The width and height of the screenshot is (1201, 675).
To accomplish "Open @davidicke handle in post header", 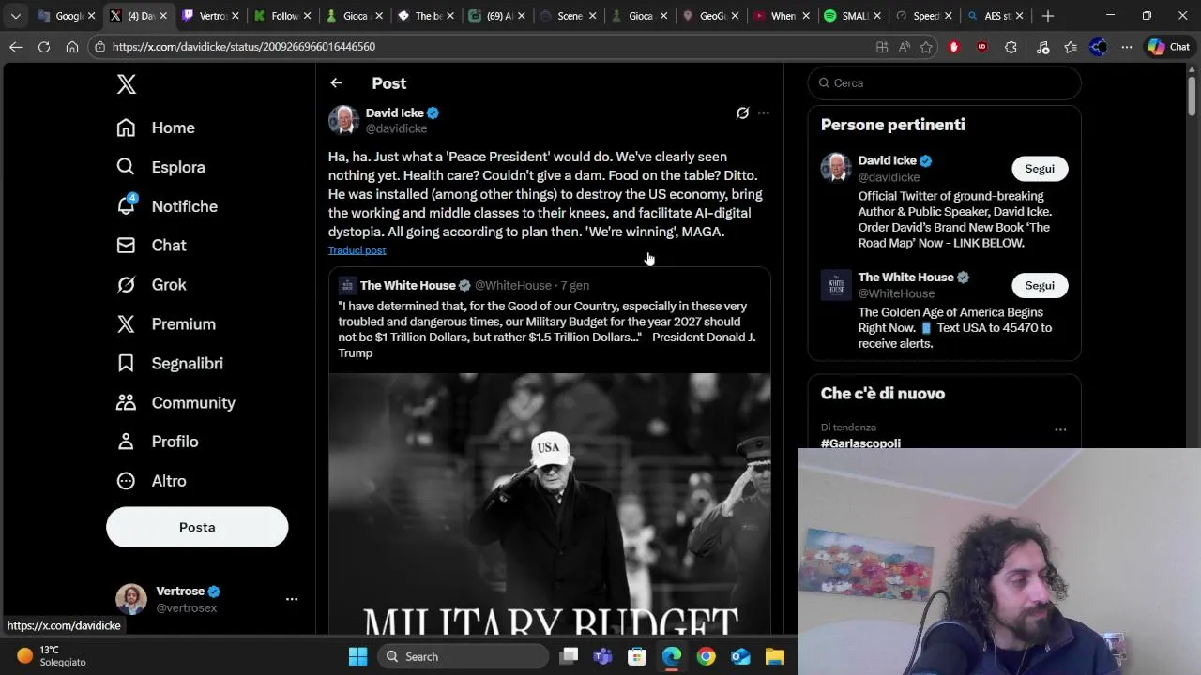I will point(396,128).
